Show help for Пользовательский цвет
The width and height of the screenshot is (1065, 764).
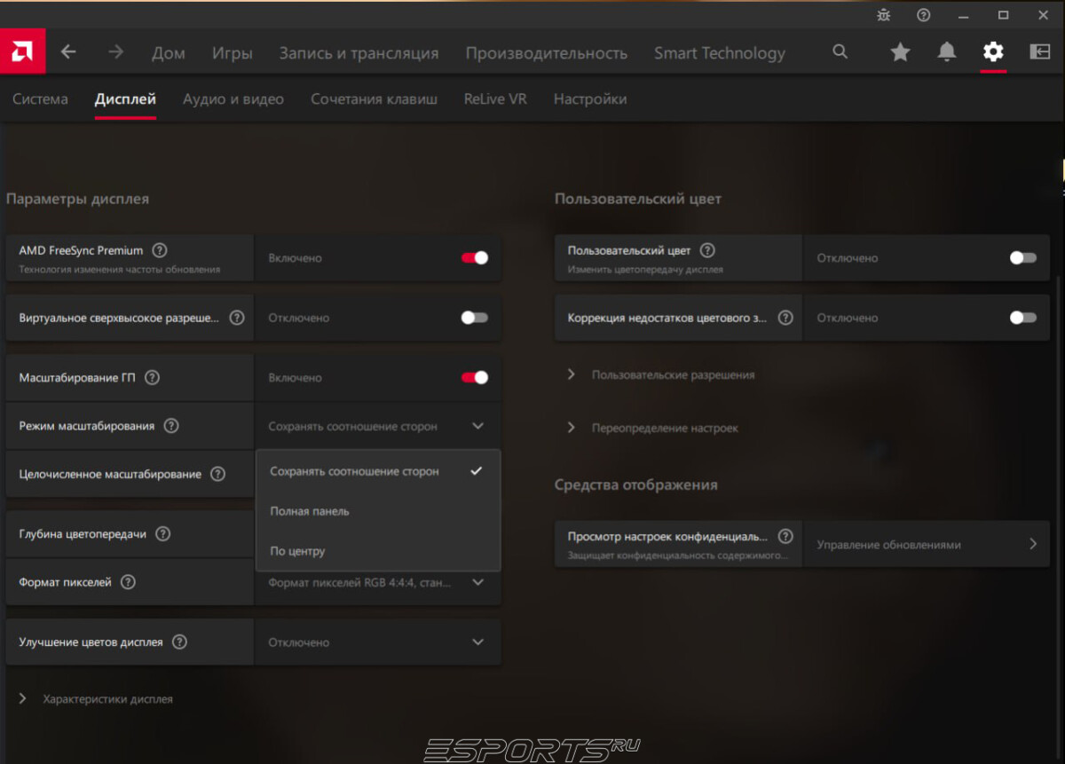(x=707, y=250)
